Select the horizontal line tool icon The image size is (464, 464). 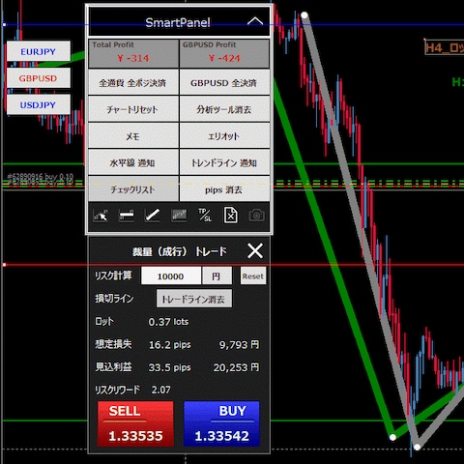click(127, 216)
